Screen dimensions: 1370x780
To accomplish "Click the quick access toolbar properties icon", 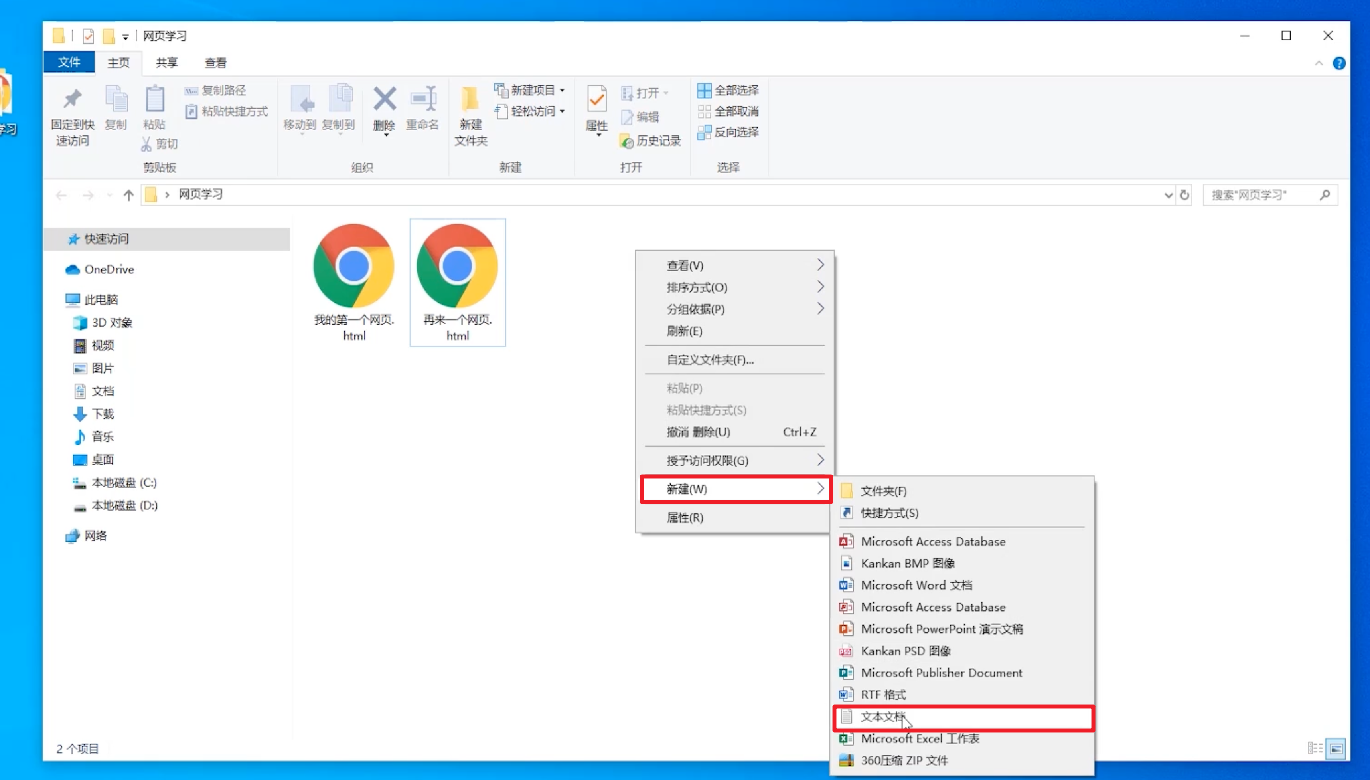I will click(x=89, y=36).
